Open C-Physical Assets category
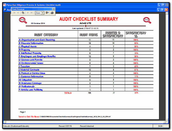This screenshot has width=172, height=131. click(27, 46)
